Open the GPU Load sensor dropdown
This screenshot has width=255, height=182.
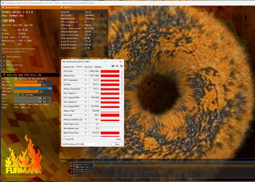pyautogui.click(x=86, y=115)
